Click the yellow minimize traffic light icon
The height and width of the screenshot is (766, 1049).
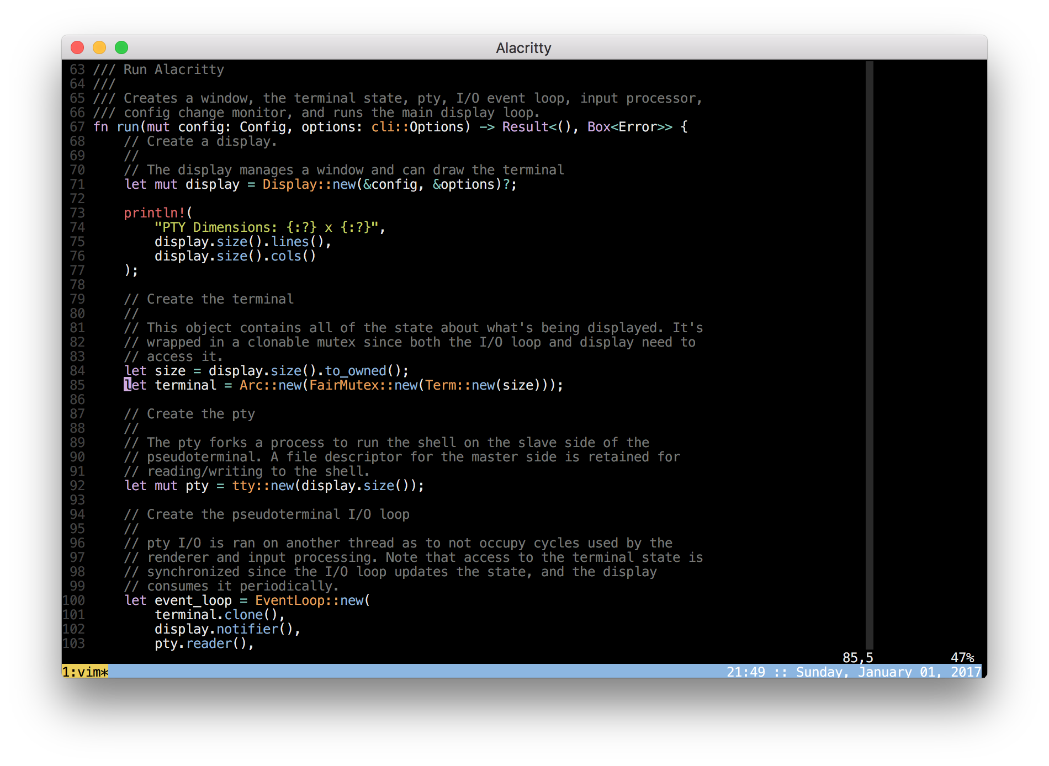point(99,48)
